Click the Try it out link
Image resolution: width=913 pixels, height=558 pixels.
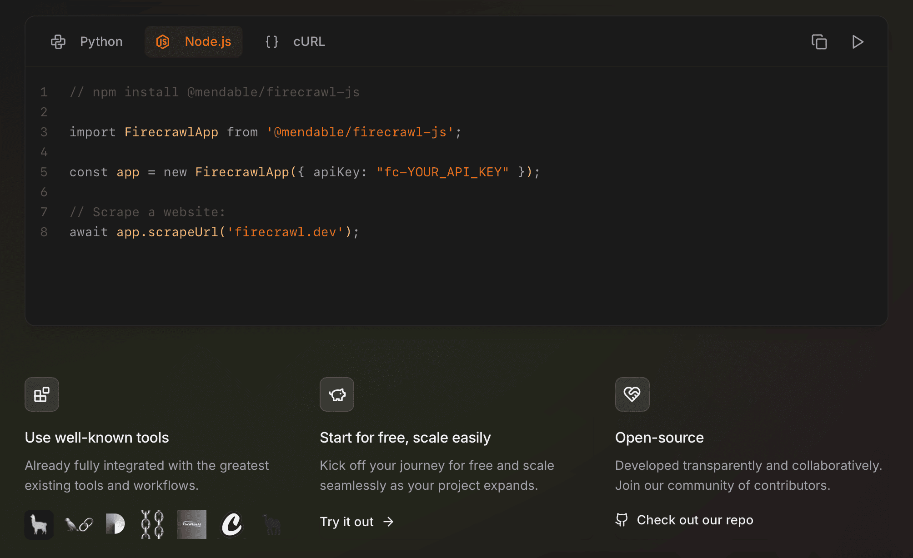[356, 522]
